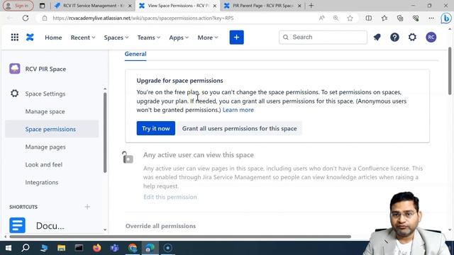Open Windows taskbar search

click(x=26, y=248)
